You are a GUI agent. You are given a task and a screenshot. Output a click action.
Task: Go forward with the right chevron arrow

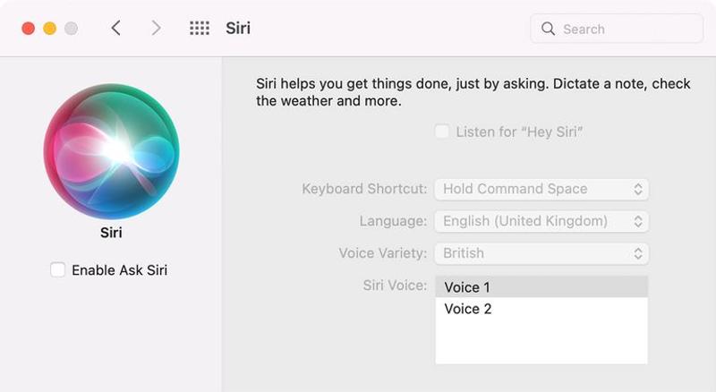tap(156, 29)
